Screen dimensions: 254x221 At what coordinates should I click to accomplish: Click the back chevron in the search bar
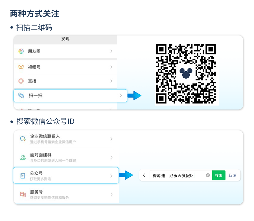[x=144, y=175]
